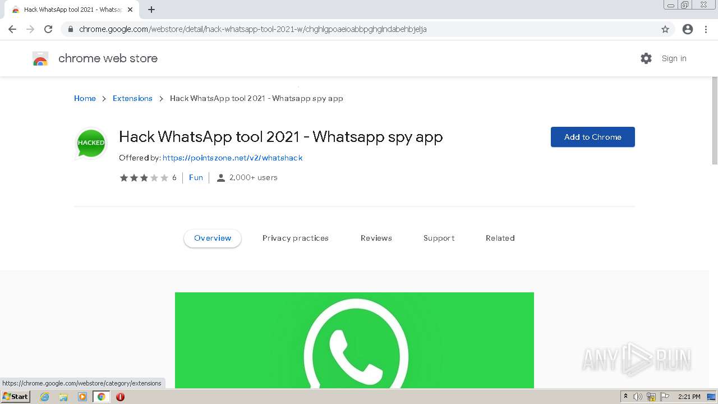Click 2,000+ users text

point(253,177)
